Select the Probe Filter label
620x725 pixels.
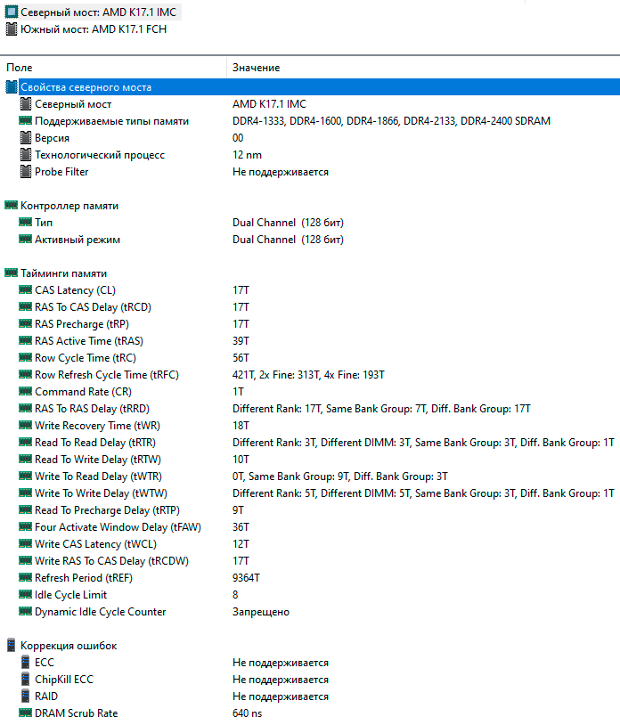61,172
